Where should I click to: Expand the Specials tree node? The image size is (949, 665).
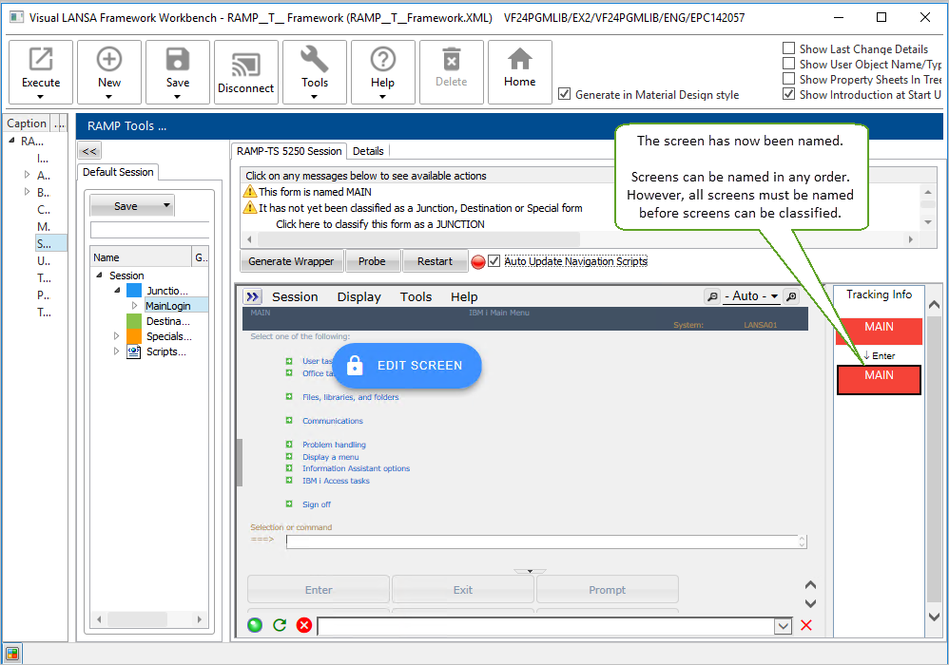point(117,336)
